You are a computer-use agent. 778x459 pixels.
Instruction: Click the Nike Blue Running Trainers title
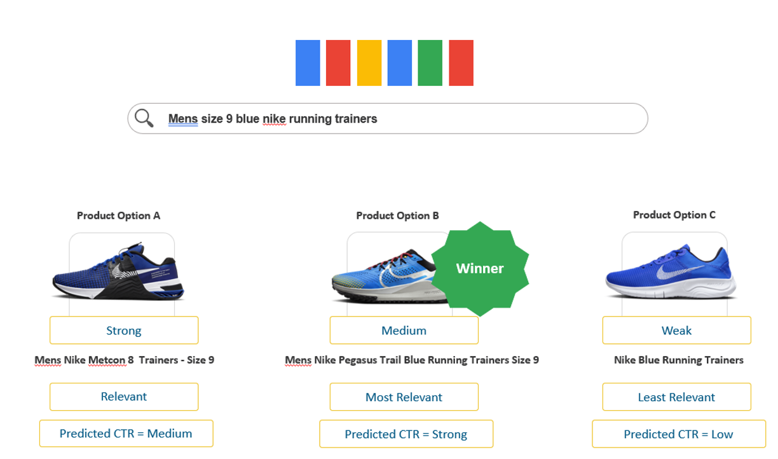click(679, 360)
